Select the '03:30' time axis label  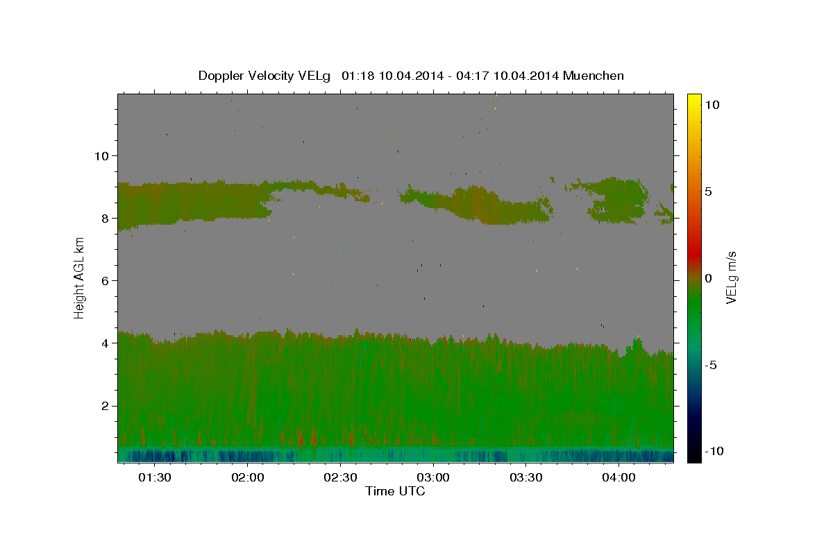pos(525,477)
